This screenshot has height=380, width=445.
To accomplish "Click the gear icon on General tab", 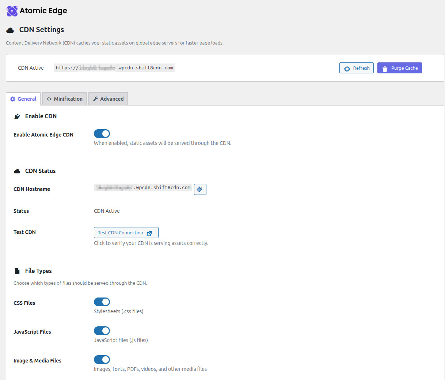I will 13,99.
